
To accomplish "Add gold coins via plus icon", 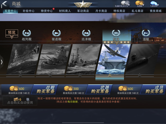I will 143,5.
